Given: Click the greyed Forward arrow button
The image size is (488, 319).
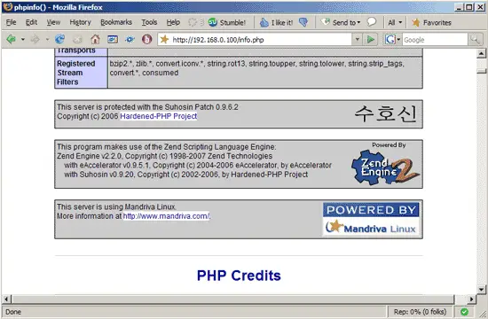Looking at the screenshot, I should (35, 40).
